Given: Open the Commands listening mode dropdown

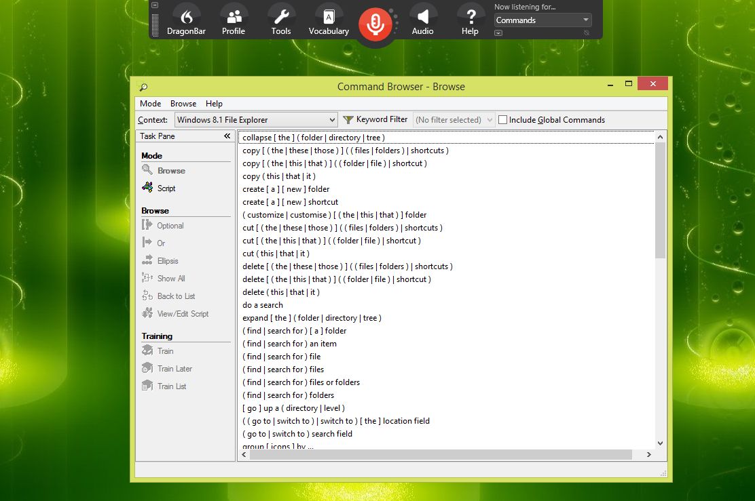Looking at the screenshot, I should click(x=542, y=20).
